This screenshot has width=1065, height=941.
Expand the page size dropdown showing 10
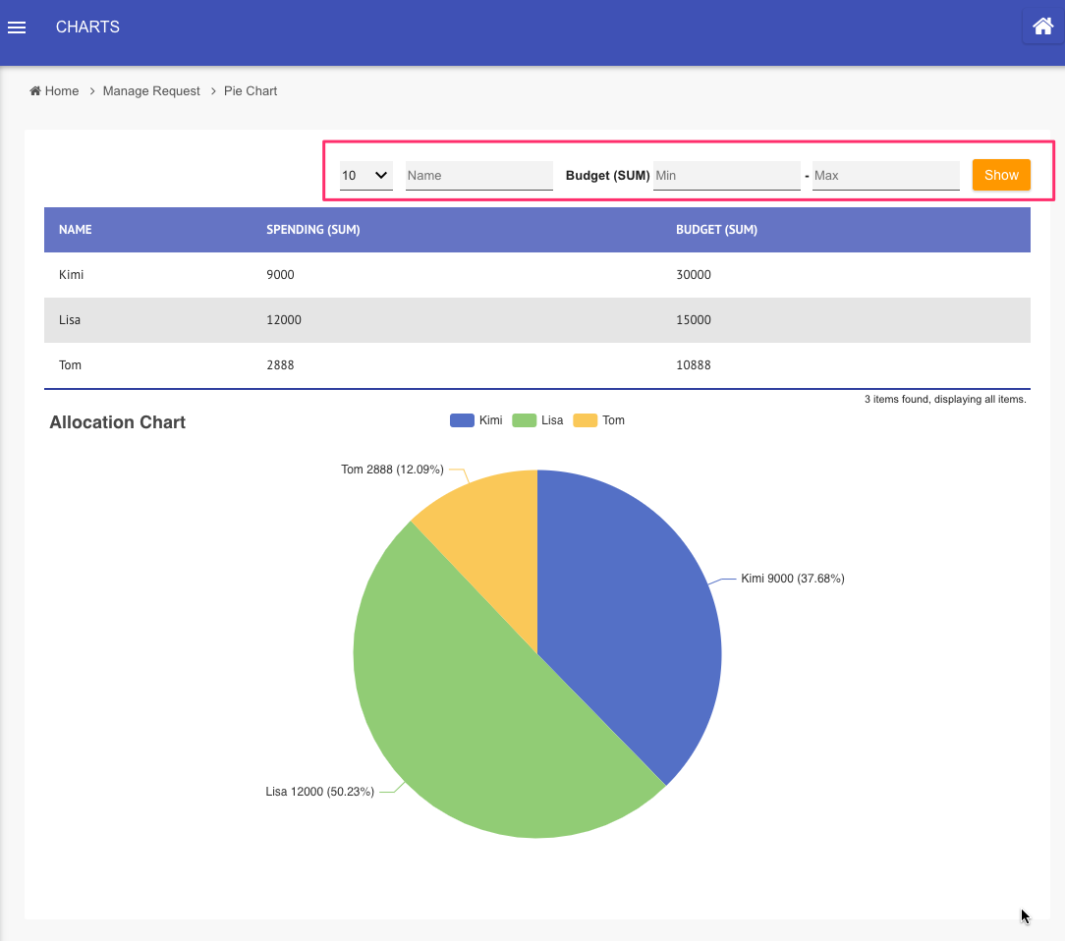(x=365, y=176)
